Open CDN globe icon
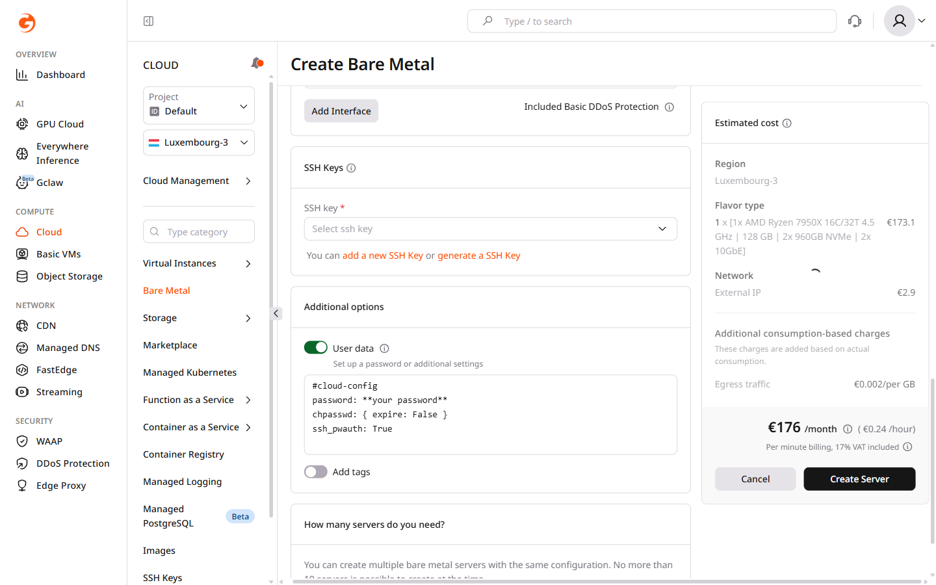936x585 pixels. [x=22, y=326]
